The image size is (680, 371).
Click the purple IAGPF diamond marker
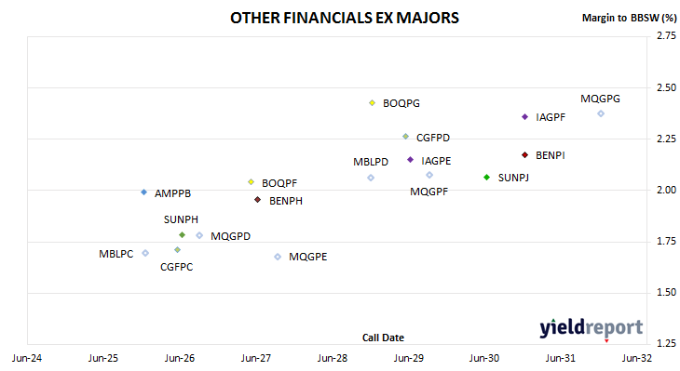click(524, 117)
